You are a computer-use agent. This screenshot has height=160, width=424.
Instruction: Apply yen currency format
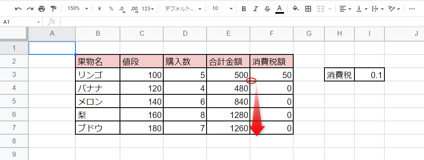tap(99, 9)
